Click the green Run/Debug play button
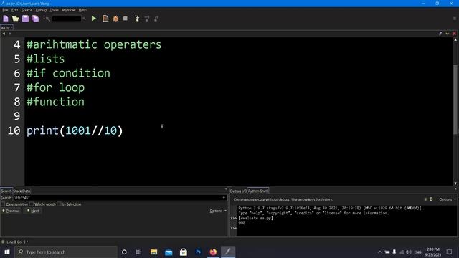Screen dimensions: 459x258 [x=94, y=19]
